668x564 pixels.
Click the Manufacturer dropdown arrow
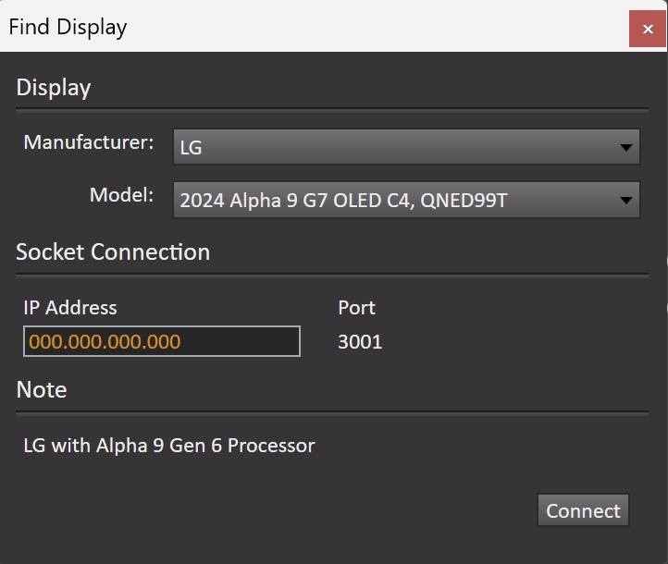point(625,147)
